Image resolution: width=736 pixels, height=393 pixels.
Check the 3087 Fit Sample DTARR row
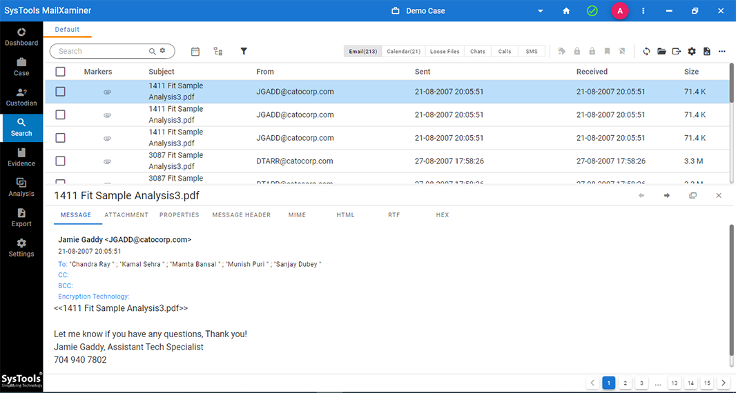tap(61, 161)
